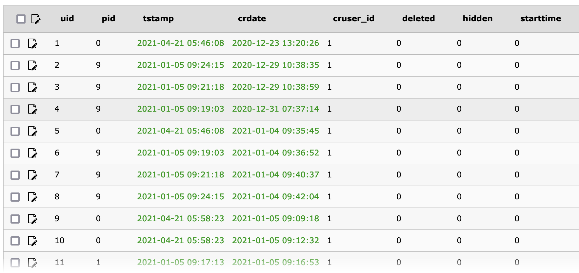579x273 pixels.
Task: Edit the record with uid 10
Action: click(32, 241)
